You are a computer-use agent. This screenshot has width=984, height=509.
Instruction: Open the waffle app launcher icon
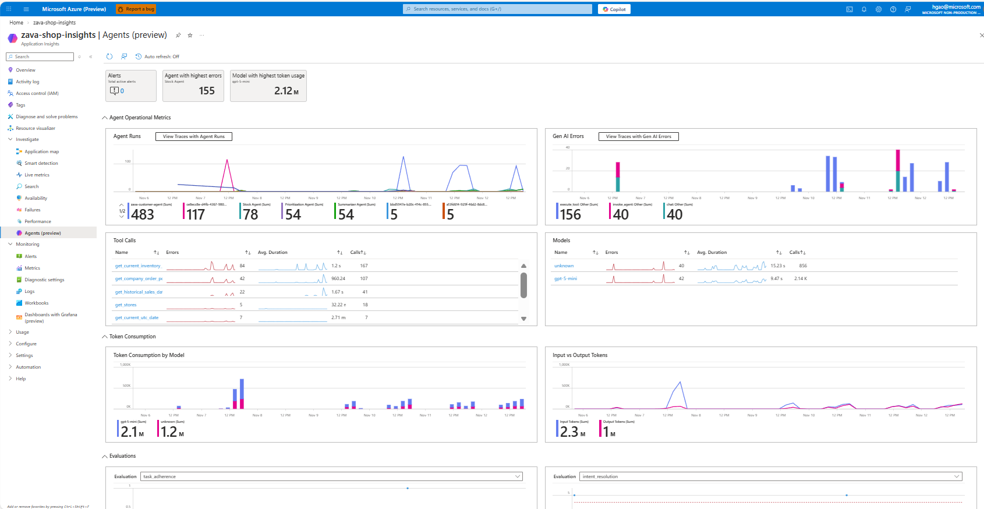[x=9, y=9]
